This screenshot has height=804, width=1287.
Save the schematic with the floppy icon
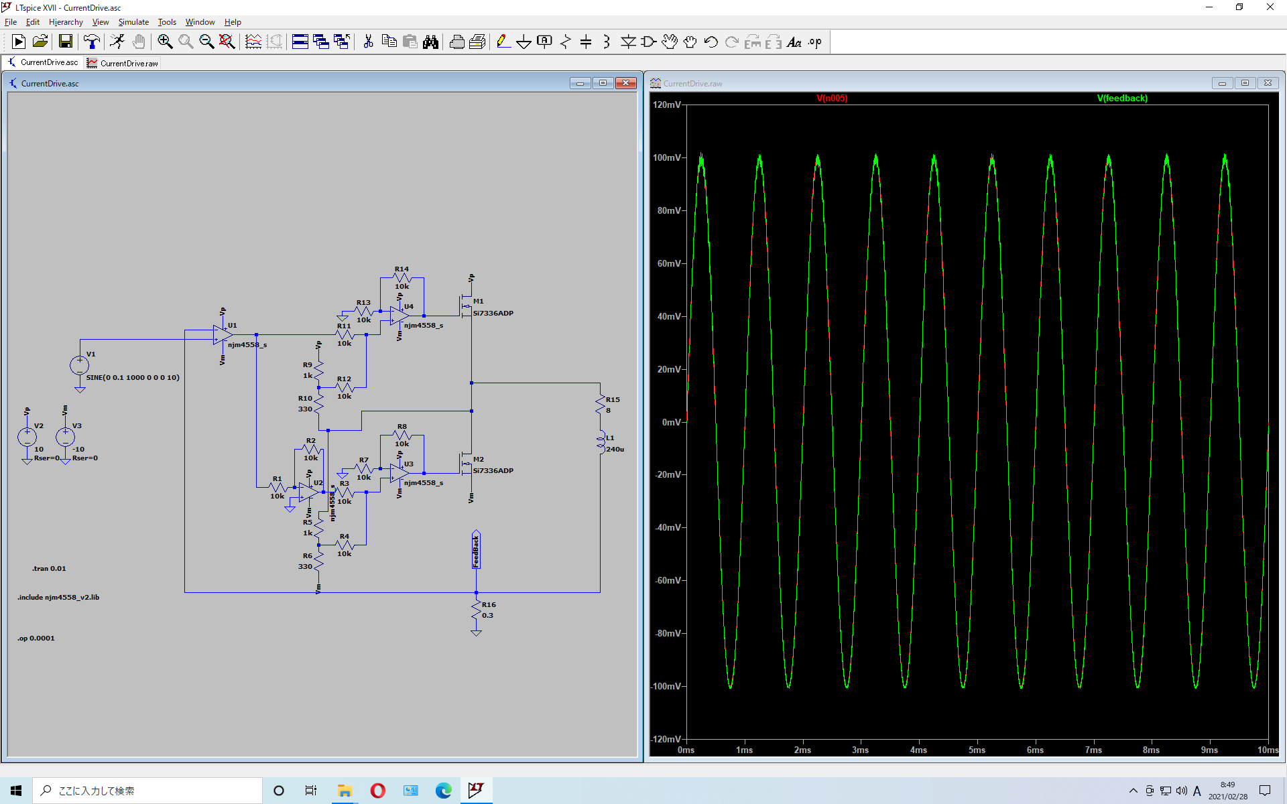click(66, 42)
